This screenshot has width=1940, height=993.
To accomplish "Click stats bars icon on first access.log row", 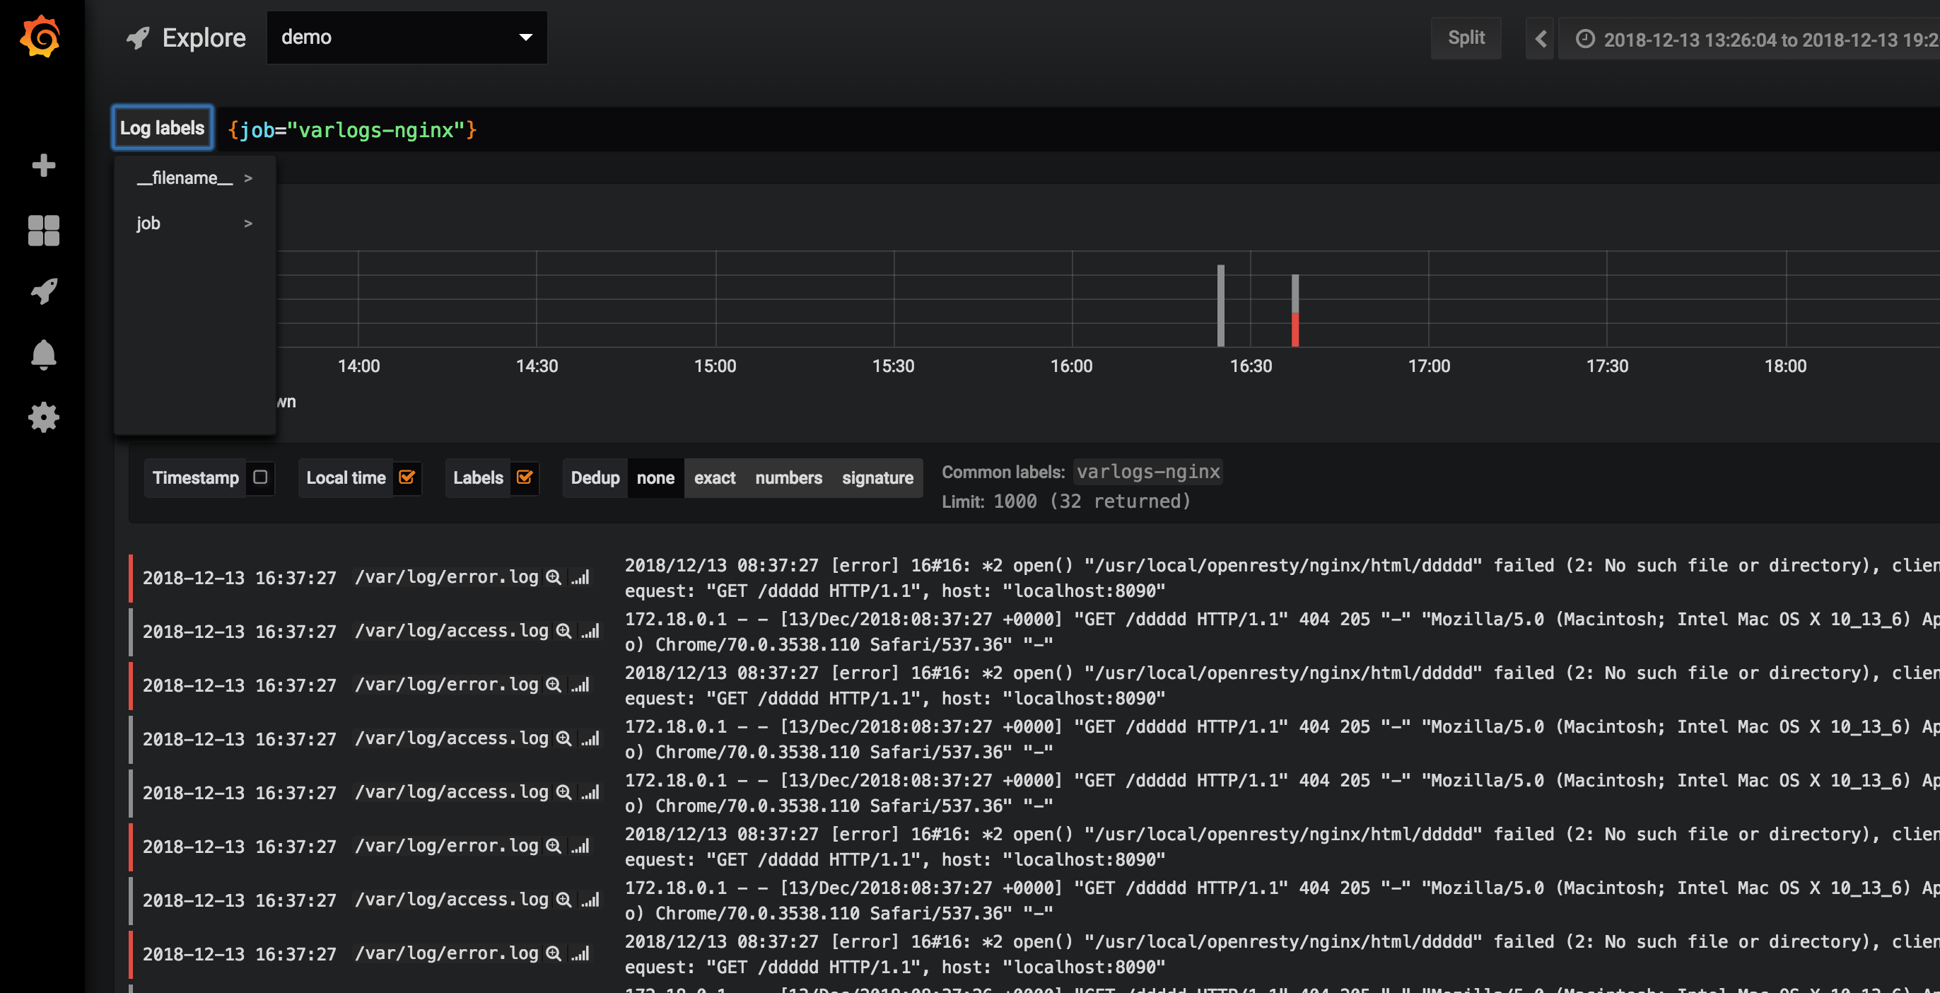I will pos(590,631).
